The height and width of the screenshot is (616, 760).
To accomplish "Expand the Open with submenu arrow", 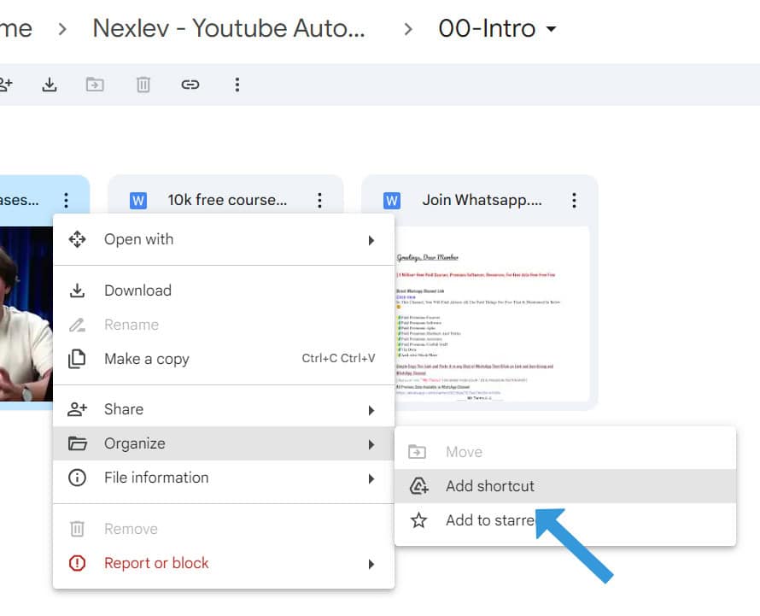I will pyautogui.click(x=371, y=240).
